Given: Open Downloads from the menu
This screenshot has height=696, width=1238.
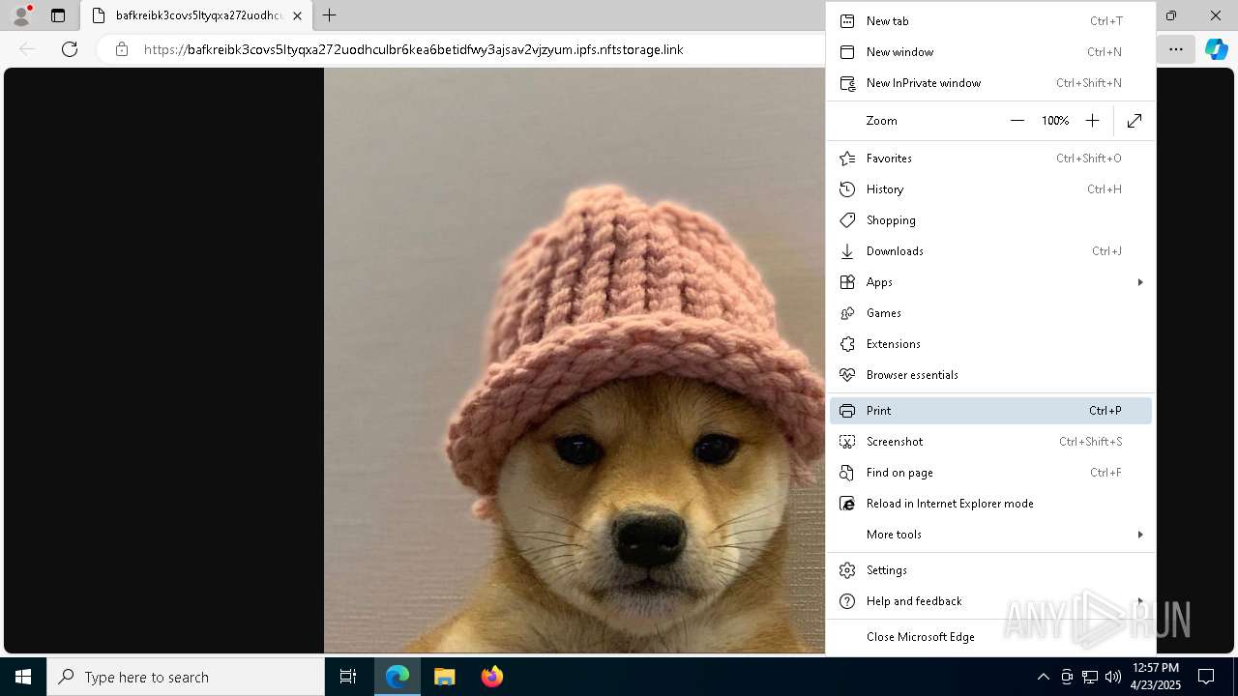Looking at the screenshot, I should 990,251.
